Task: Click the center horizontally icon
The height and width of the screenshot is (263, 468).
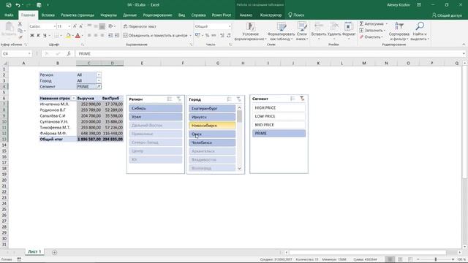Action: point(96,36)
